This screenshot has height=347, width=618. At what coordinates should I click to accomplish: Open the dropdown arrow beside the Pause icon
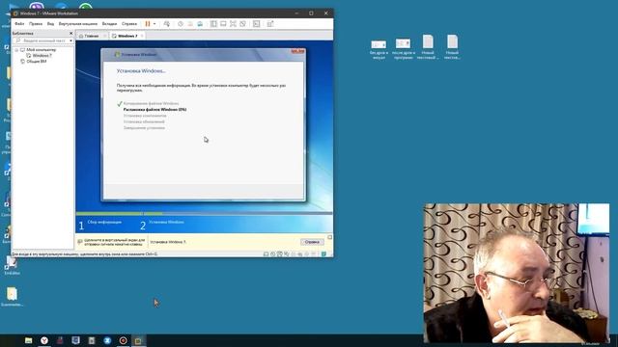pos(154,24)
